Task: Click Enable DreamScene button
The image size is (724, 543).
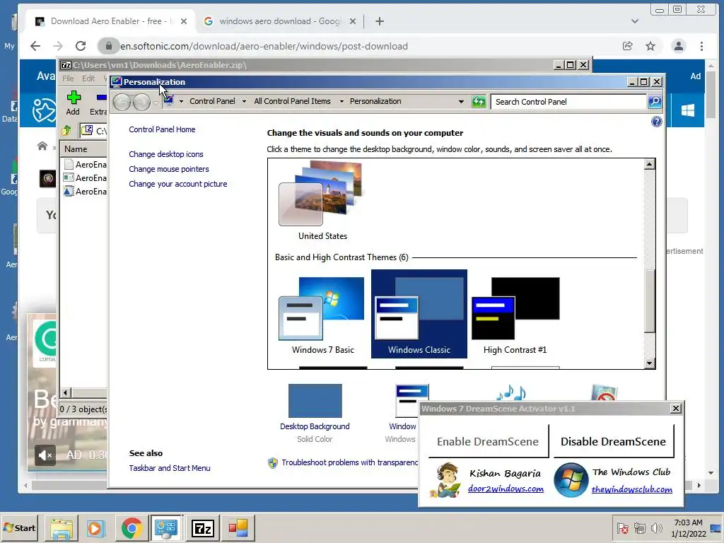Action: [488, 441]
